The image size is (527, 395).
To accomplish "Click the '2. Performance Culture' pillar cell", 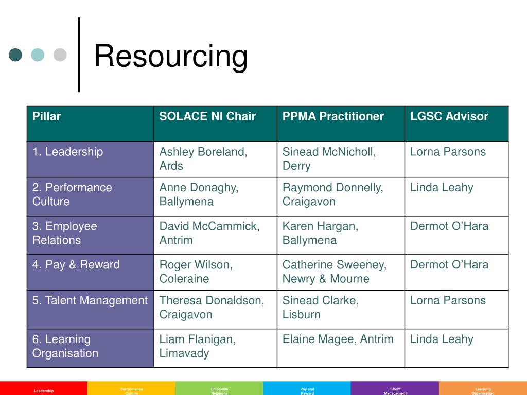I will click(91, 196).
